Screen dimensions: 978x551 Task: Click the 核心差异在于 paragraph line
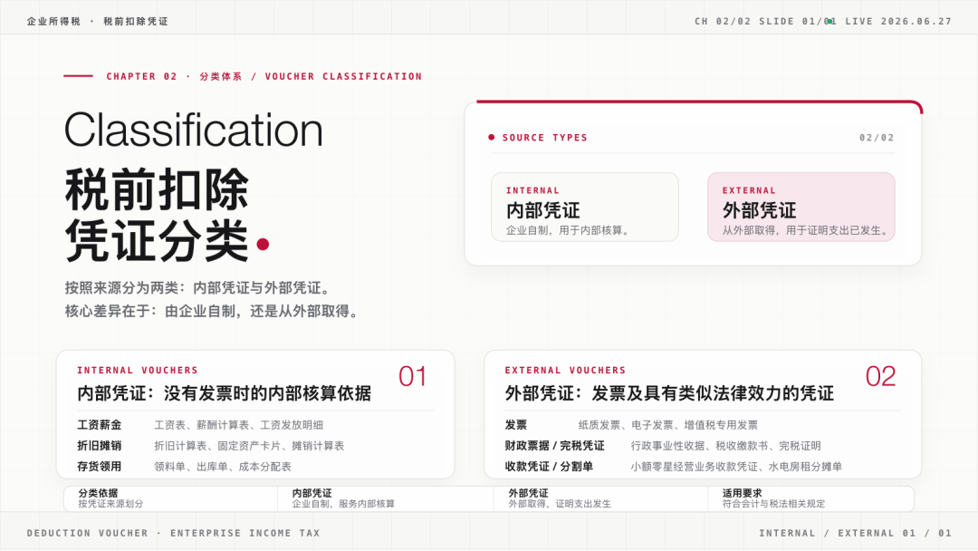(214, 311)
